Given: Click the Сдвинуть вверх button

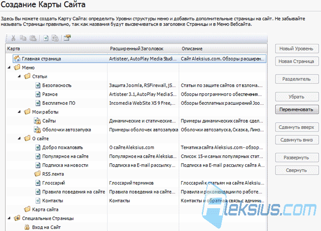Looking at the screenshot, I should [x=297, y=127].
